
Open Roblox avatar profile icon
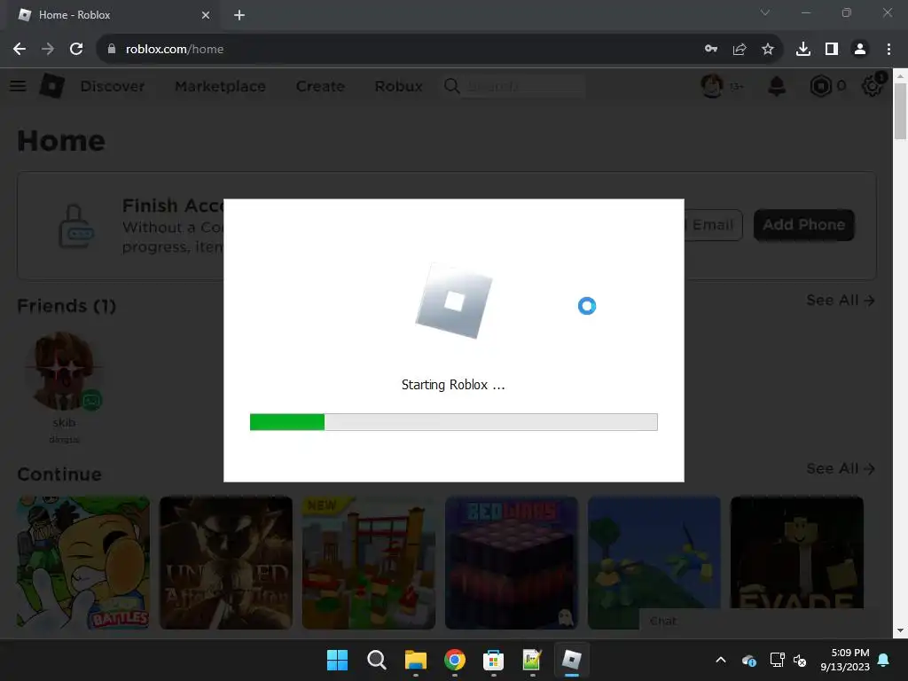point(712,86)
